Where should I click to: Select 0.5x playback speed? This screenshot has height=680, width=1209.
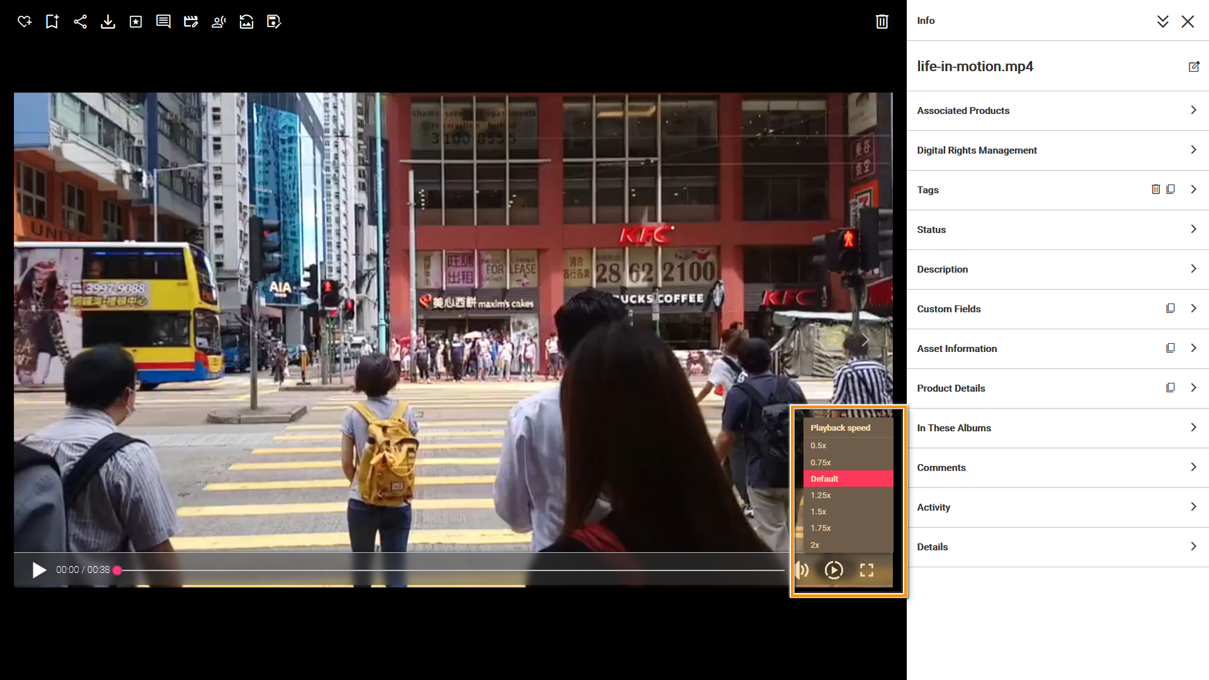pos(848,445)
